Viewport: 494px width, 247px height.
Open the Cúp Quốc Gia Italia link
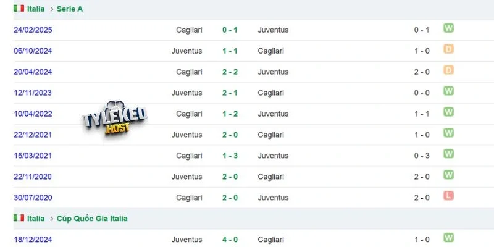[x=92, y=219]
